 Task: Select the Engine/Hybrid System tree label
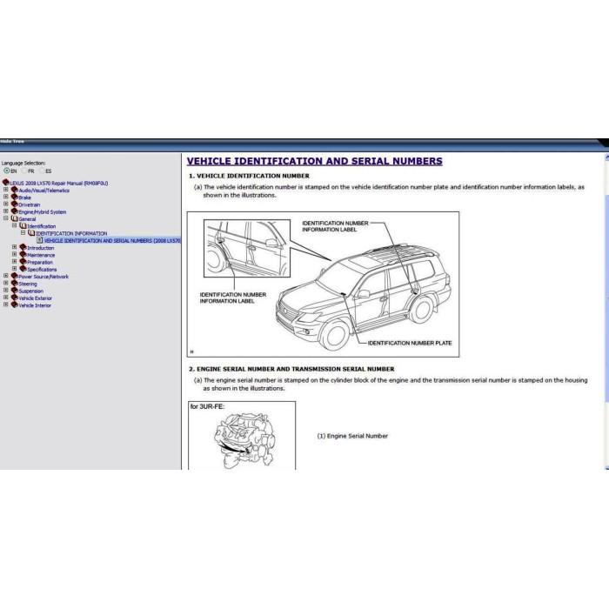pyautogui.click(x=43, y=212)
